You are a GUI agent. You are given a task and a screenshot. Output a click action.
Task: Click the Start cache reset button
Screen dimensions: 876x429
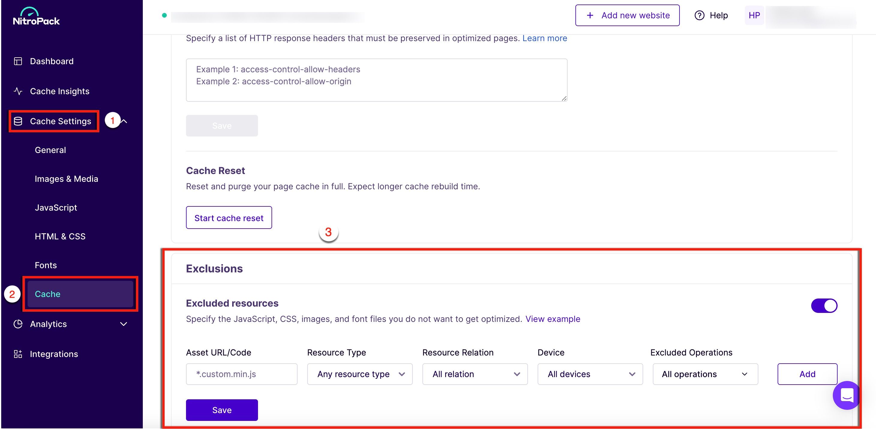(x=229, y=217)
